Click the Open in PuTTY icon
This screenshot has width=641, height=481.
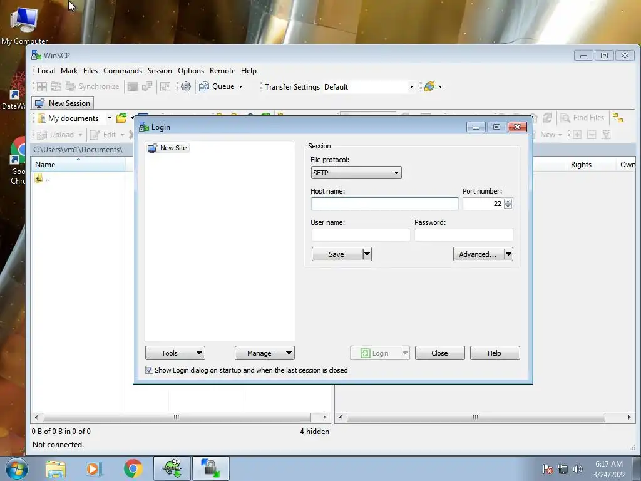(147, 86)
